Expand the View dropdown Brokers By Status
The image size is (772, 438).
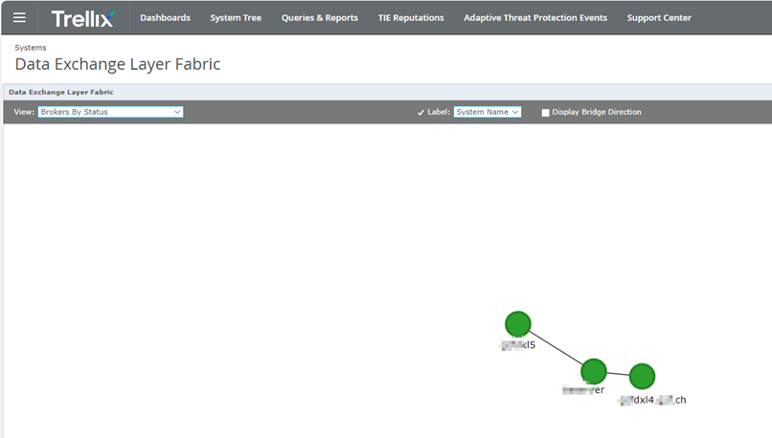pyautogui.click(x=110, y=112)
